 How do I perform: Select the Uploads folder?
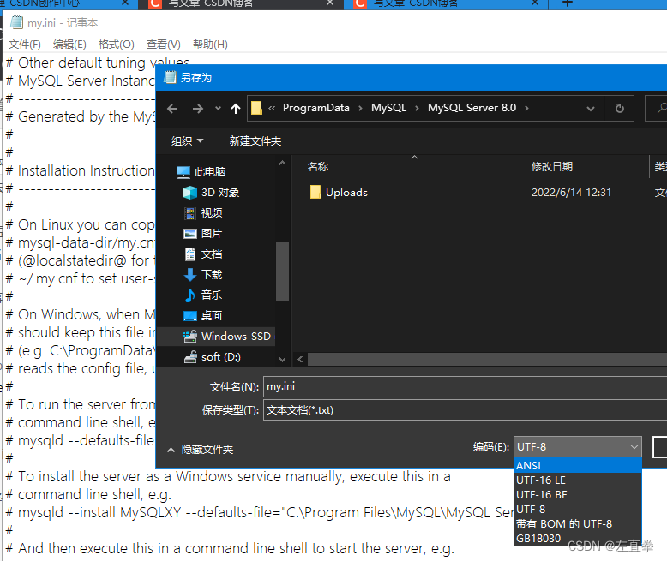(339, 193)
